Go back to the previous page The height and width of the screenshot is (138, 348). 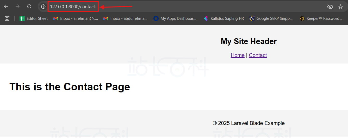tap(6, 7)
